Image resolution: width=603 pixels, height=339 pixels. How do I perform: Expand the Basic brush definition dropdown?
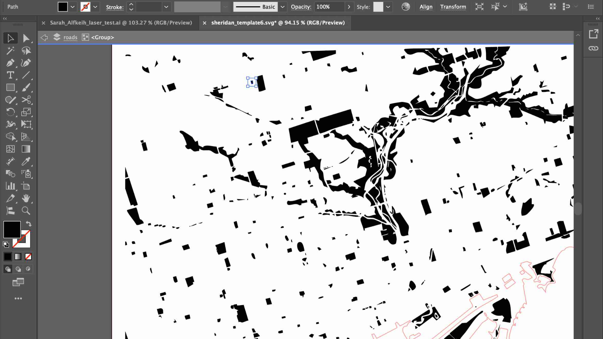pos(282,7)
